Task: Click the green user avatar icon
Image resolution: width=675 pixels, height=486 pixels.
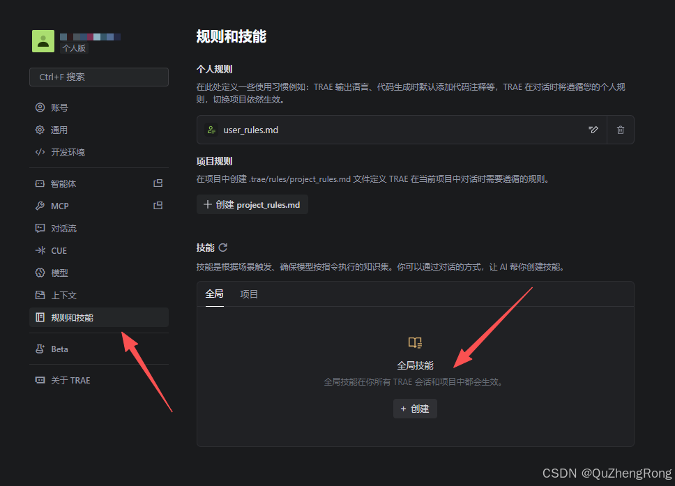Action: tap(43, 41)
